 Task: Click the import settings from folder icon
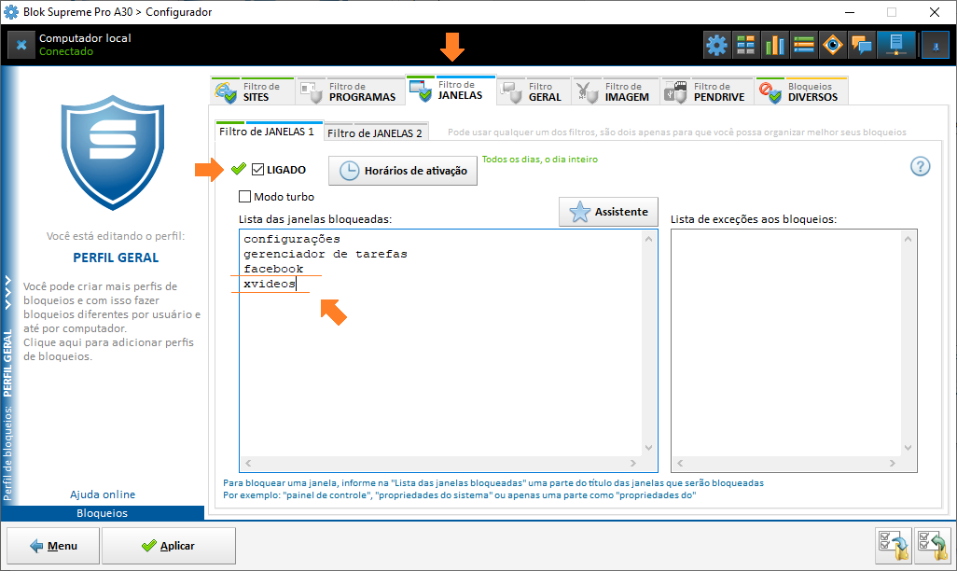click(x=932, y=545)
